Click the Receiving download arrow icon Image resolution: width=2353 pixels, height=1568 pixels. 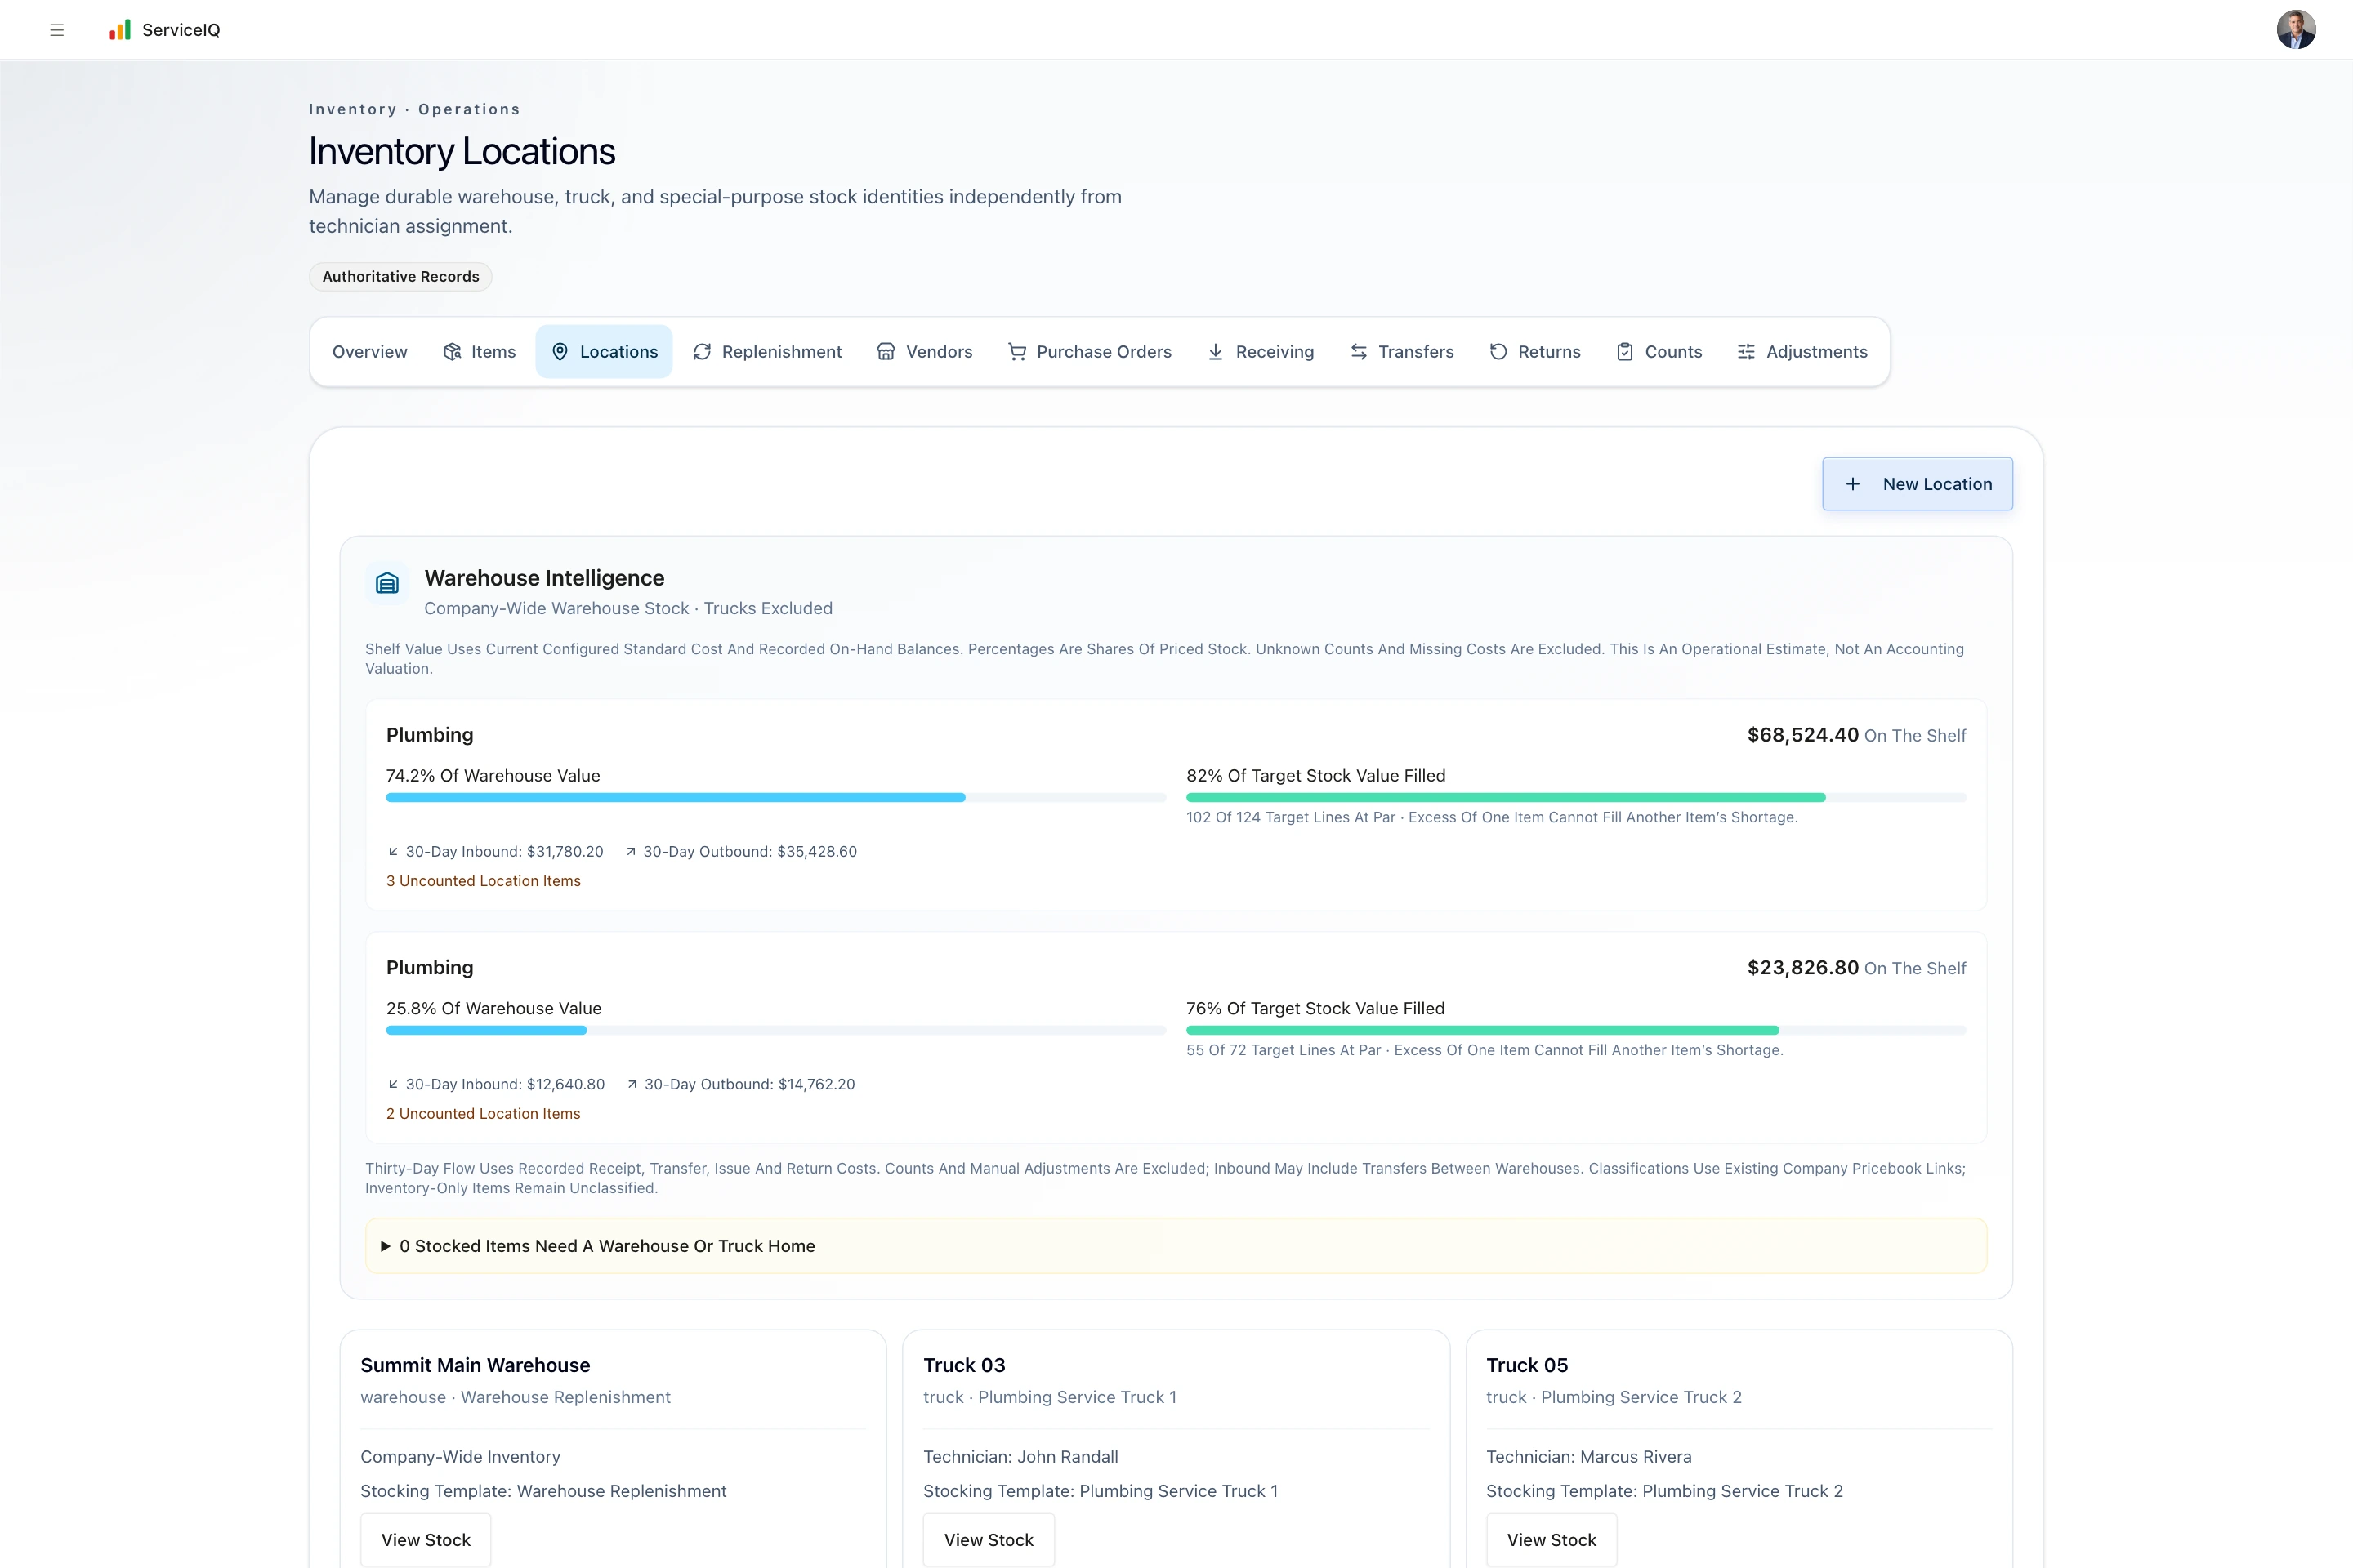(1216, 352)
